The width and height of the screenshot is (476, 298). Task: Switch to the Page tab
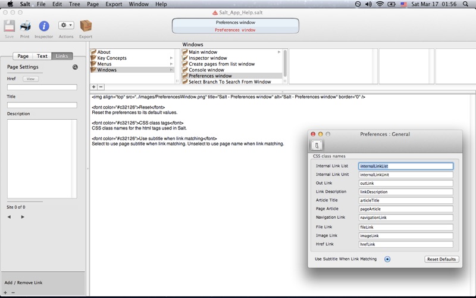pos(23,56)
